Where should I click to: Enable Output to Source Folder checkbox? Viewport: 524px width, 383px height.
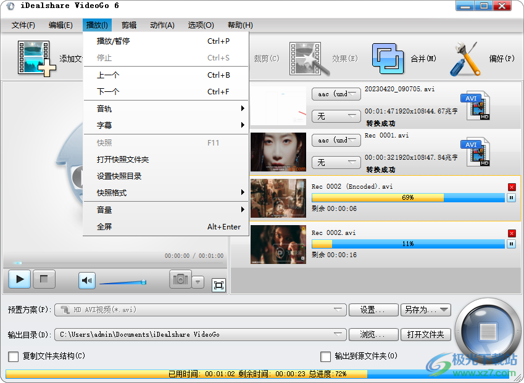point(325,356)
